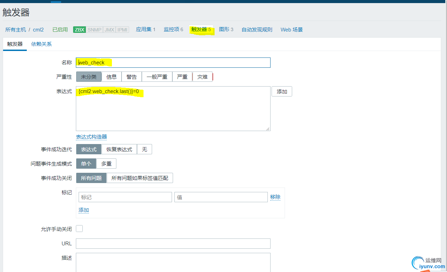The height and width of the screenshot is (272, 447).
Task: Focus the 标记 tag name field
Action: coord(125,197)
